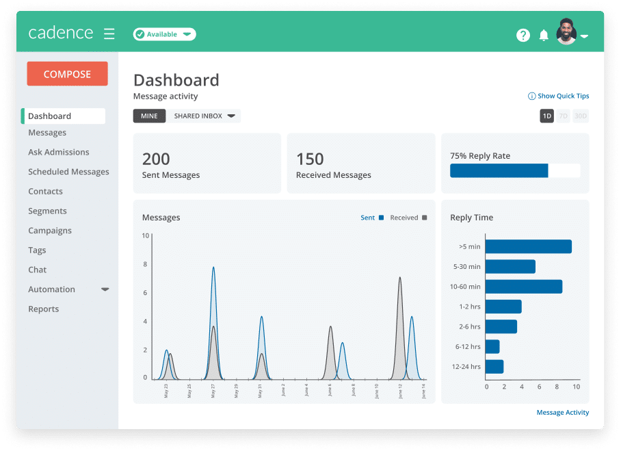Select Reports in the sidebar menu

pos(43,309)
